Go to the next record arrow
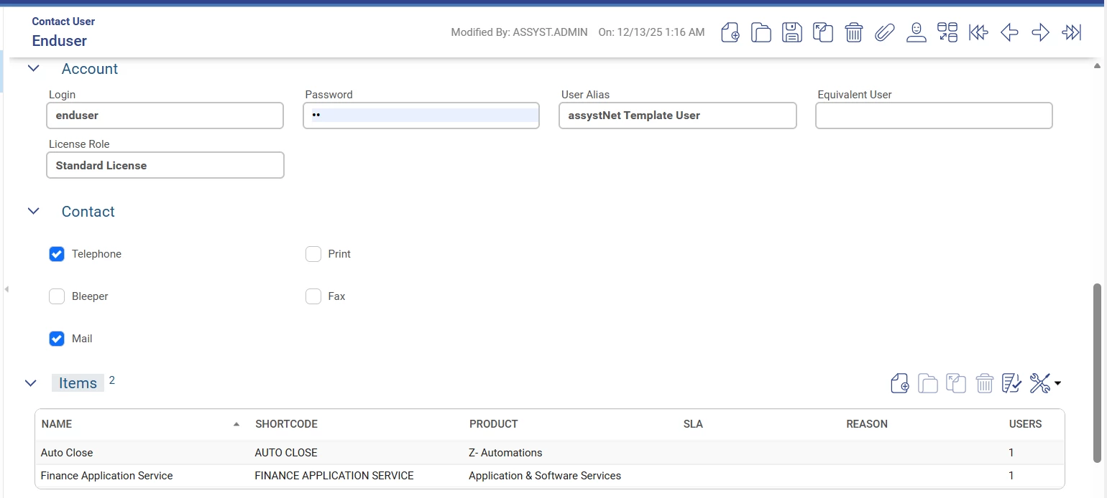1107x498 pixels. pos(1040,32)
